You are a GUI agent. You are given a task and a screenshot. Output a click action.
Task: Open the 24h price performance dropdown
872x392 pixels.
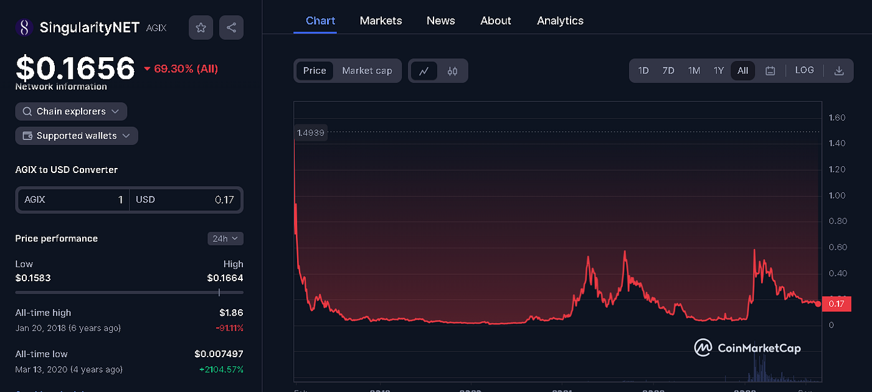coord(225,238)
